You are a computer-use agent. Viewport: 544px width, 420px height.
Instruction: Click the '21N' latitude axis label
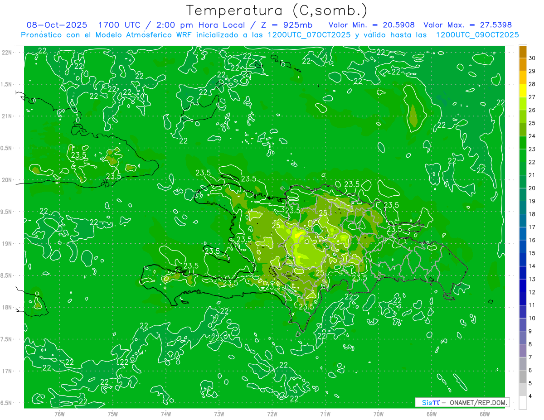(7, 116)
